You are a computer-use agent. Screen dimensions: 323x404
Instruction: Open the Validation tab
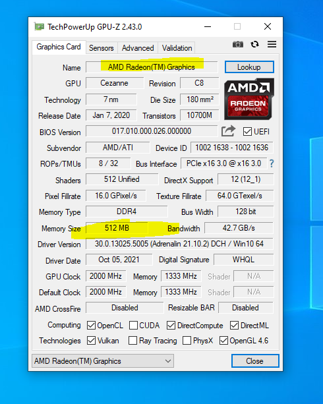point(177,48)
